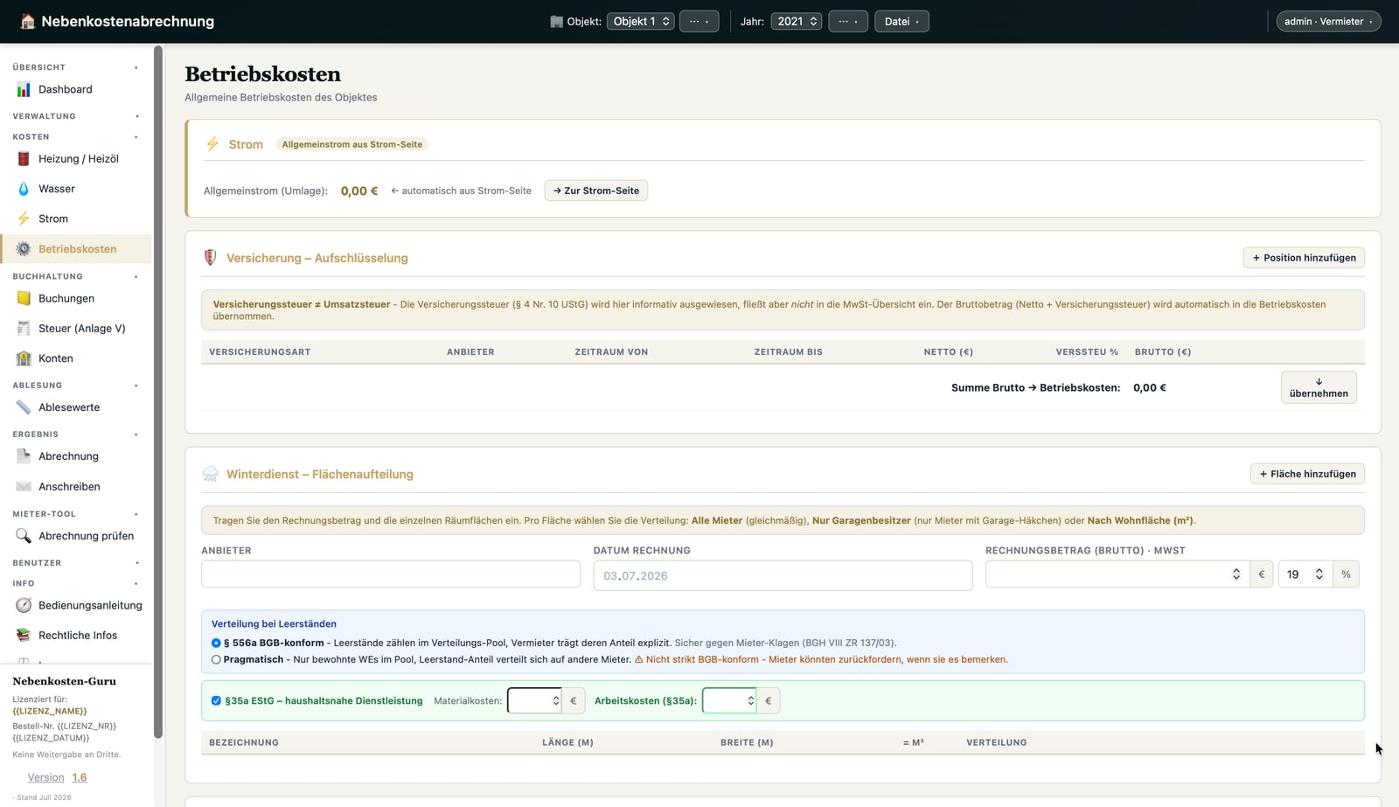Viewport: 1399px width, 807px height.
Task: Click Fläche hinzufügen button
Action: point(1307,474)
